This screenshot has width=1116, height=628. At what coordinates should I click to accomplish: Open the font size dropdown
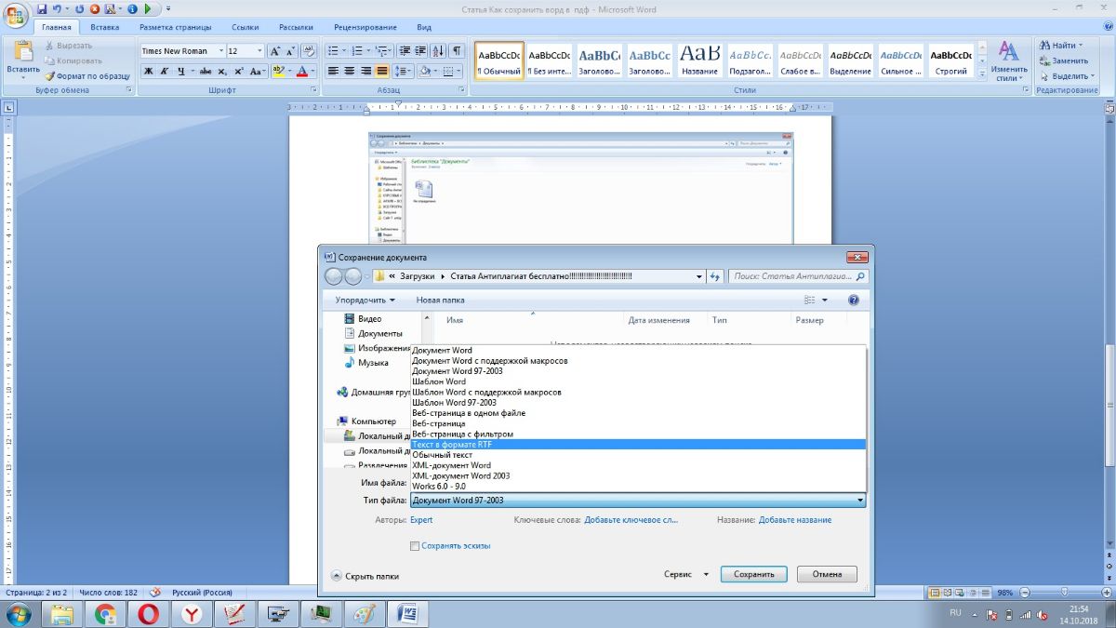258,51
